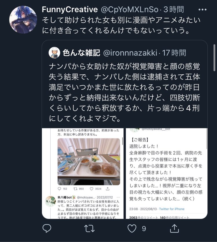Click the Twitter for iPhone link
This screenshot has height=242, width=217.
click(172, 209)
